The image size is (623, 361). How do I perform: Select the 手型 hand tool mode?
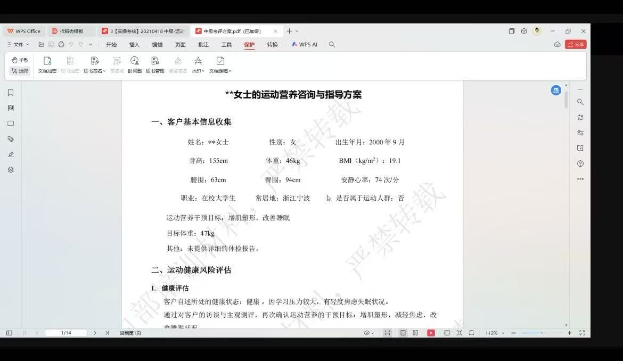[x=20, y=60]
